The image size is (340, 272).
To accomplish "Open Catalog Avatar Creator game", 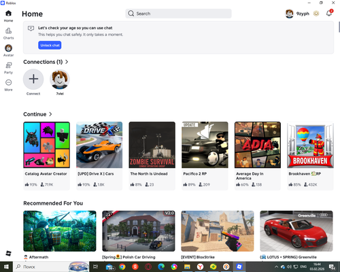I will coord(46,145).
